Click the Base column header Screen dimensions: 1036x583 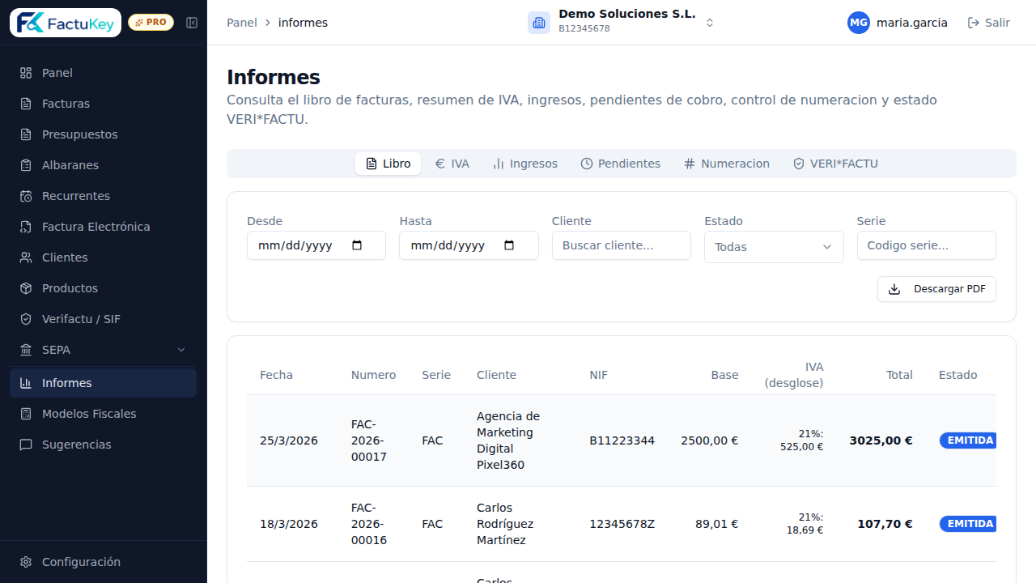click(725, 375)
